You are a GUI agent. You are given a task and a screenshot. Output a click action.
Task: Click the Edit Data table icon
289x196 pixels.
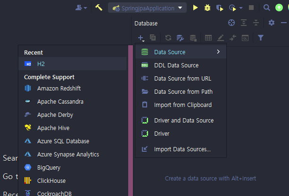pos(208,38)
